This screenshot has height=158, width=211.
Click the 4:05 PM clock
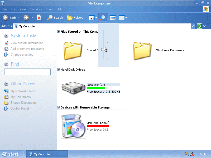point(201,154)
